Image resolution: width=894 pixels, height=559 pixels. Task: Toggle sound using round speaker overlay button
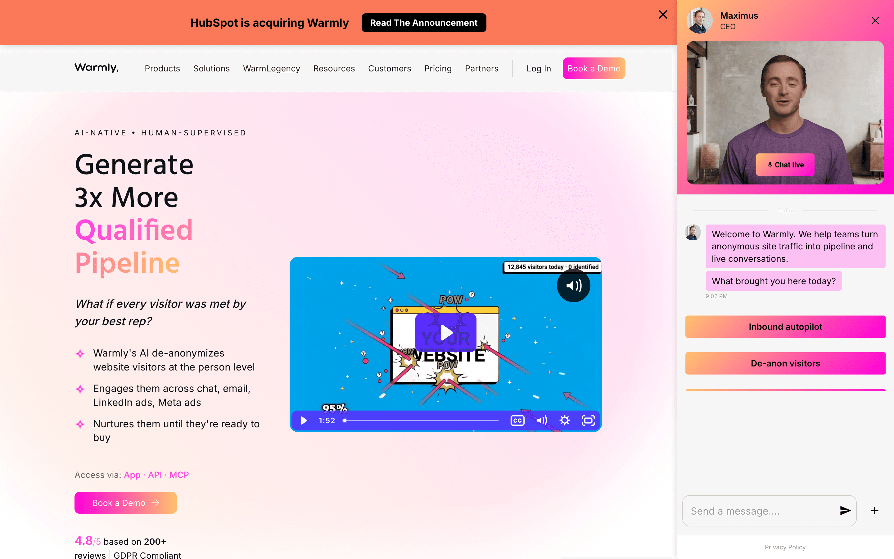573,285
